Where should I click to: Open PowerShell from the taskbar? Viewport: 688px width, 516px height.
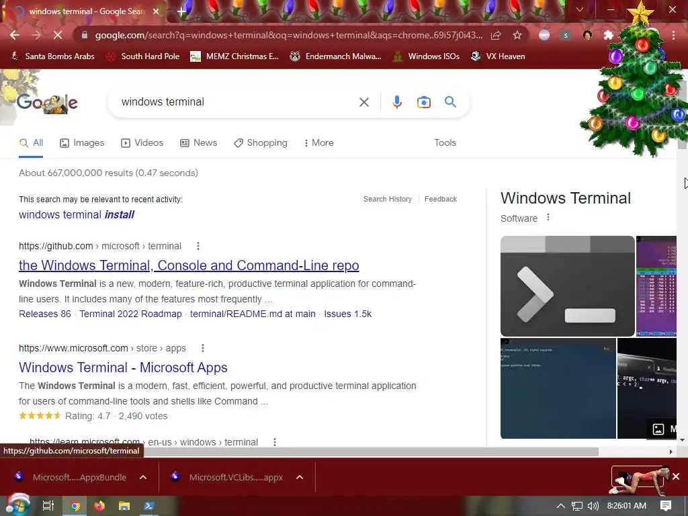pyautogui.click(x=148, y=506)
